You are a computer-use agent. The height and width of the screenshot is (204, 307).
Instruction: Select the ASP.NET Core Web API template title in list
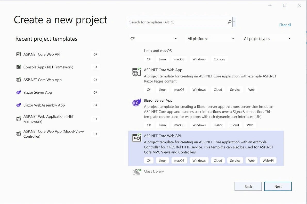pos(162,136)
